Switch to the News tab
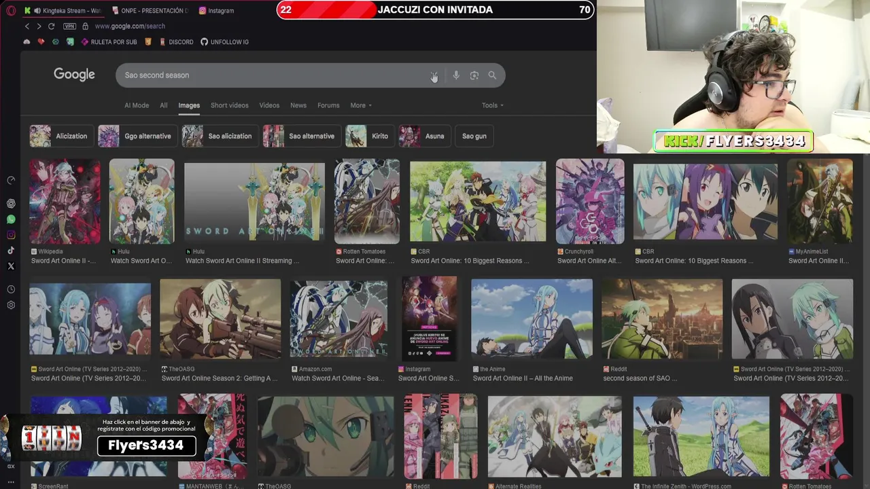Image resolution: width=870 pixels, height=489 pixels. coord(298,105)
